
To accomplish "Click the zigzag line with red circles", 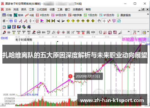I will tap(109, 21).
